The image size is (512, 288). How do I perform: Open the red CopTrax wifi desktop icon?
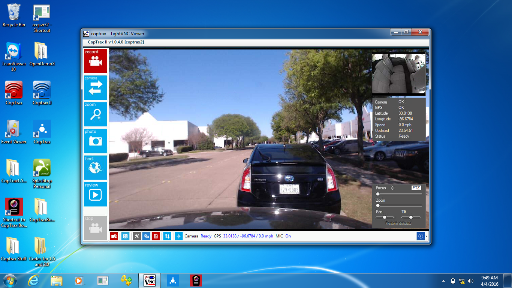[14, 93]
